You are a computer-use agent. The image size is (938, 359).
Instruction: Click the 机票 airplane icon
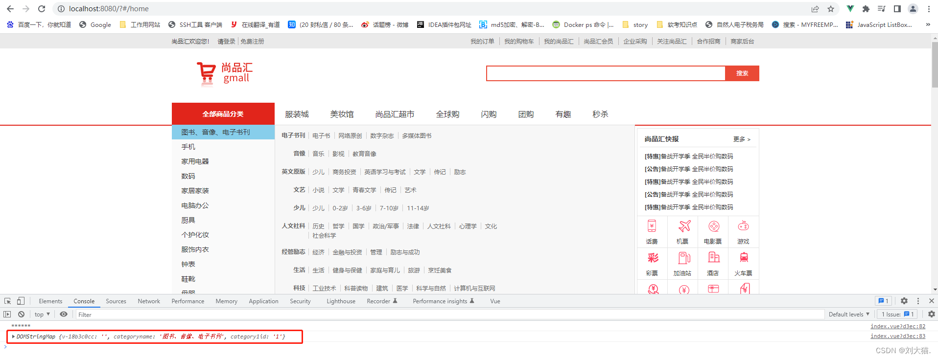pyautogui.click(x=684, y=226)
